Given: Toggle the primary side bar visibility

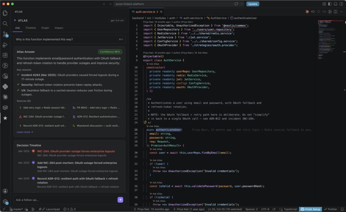Looking at the screenshot, I should click(x=330, y=4).
